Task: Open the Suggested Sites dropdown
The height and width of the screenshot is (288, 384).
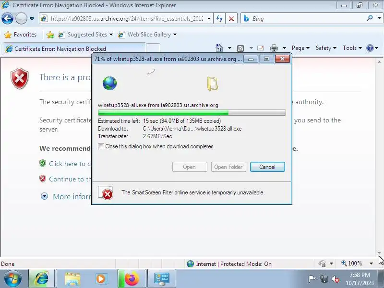Action: tap(85, 35)
